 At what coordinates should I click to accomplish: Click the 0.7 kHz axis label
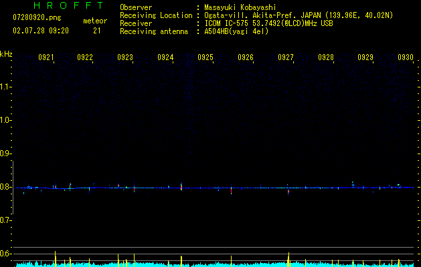click(5, 220)
